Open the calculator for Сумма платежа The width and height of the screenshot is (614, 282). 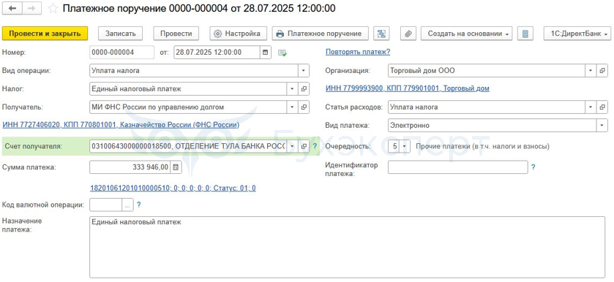point(176,167)
